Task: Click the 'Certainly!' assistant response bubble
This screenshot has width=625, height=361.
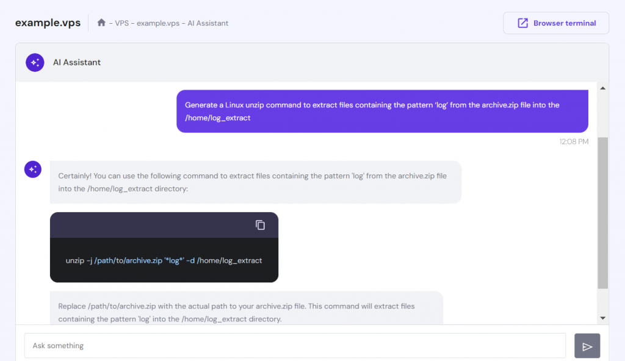Action: (255, 182)
